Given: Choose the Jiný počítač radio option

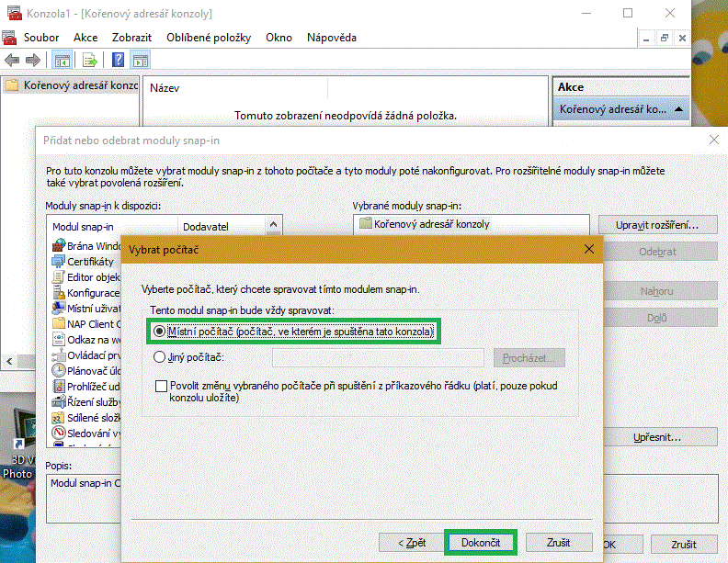Looking at the screenshot, I should click(161, 357).
